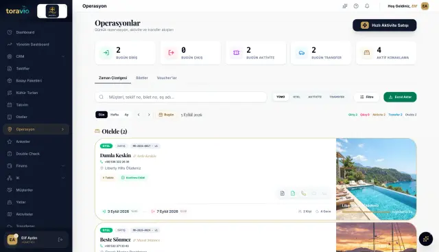Switch to Gün view
Viewport: 439px width, 252px height.
click(102, 115)
